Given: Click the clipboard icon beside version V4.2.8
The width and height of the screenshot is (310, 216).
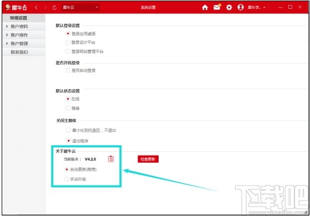Looking at the screenshot, I should click(x=111, y=159).
